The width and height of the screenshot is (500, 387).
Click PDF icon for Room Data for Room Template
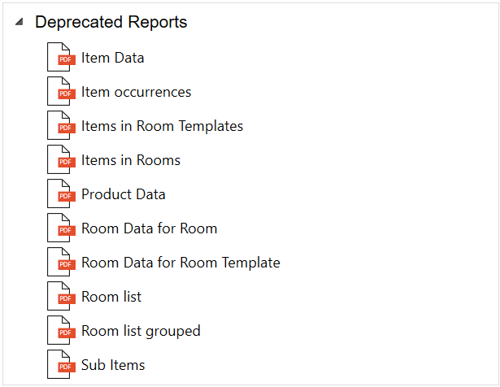click(60, 263)
